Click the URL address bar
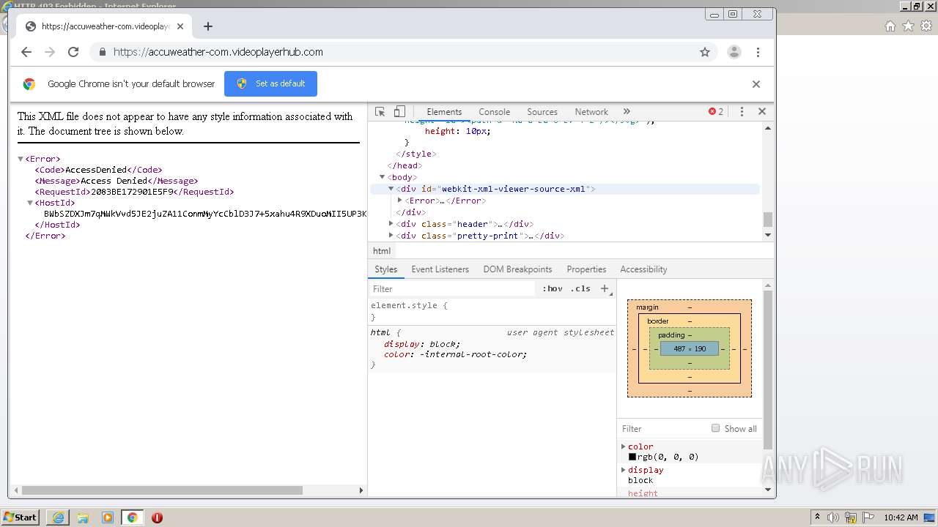The width and height of the screenshot is (938, 527). coord(396,52)
